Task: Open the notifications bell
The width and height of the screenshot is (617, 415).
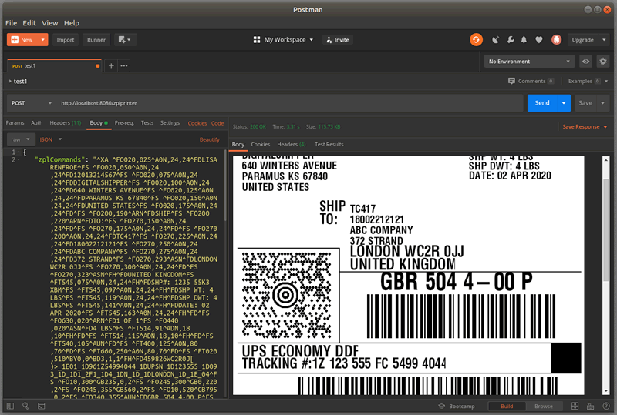Action: click(x=524, y=39)
